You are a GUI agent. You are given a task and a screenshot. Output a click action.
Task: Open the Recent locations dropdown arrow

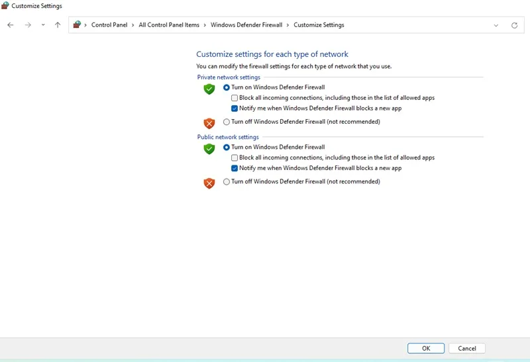[x=43, y=24]
